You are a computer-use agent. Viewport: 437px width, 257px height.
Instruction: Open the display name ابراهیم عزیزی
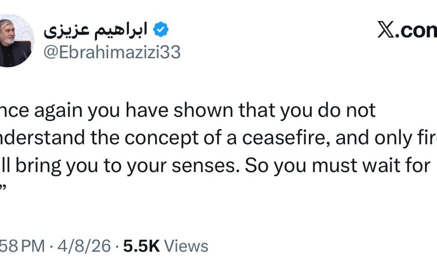pos(95,30)
